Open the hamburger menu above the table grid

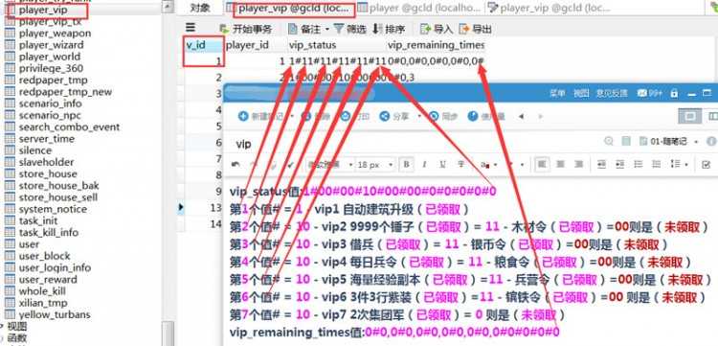coord(191,28)
